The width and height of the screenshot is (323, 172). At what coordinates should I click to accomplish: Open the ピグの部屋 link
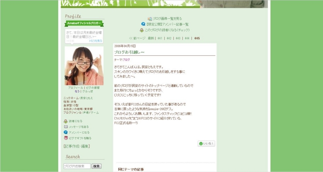93,88
